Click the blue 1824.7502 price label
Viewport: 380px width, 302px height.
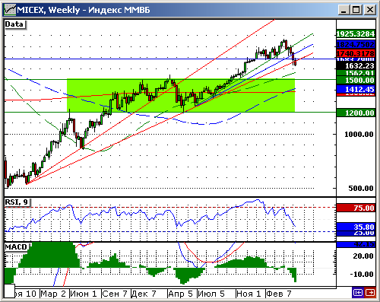point(356,44)
